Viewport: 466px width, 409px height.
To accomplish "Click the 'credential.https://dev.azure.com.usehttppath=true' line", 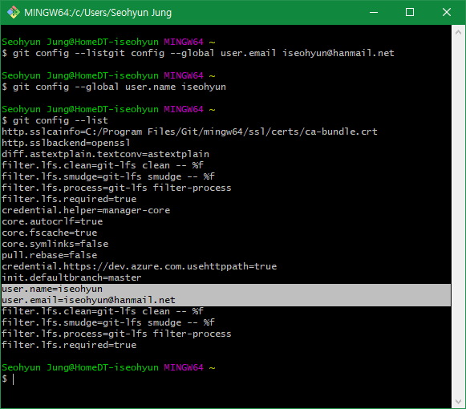I will coord(139,266).
